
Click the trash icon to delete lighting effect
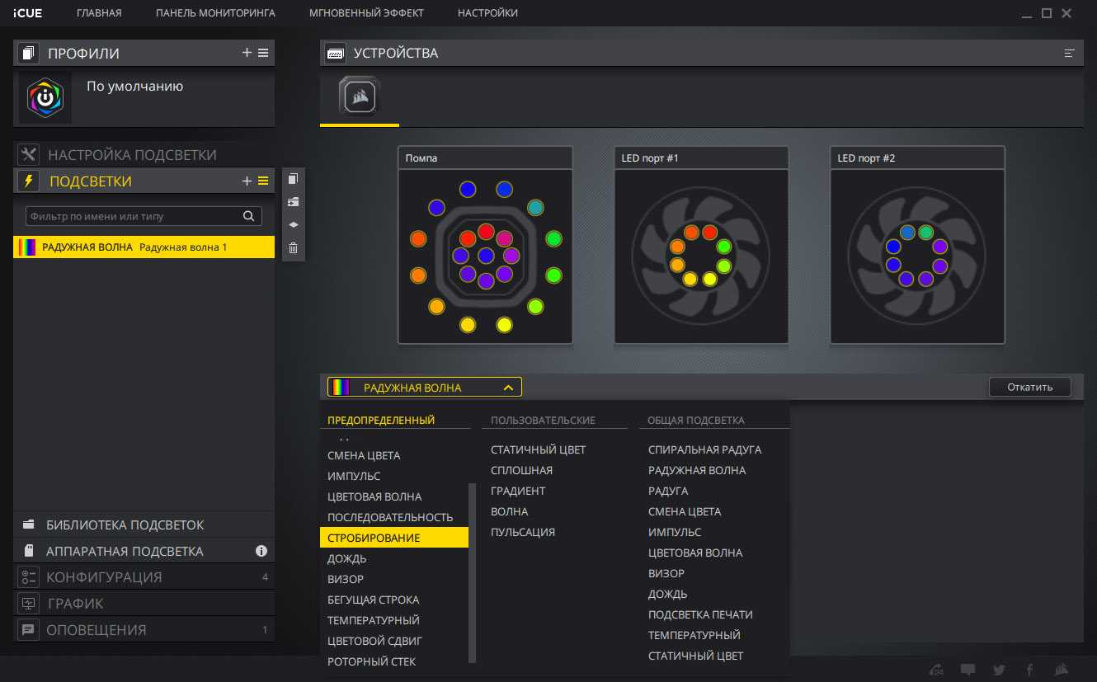[x=293, y=248]
